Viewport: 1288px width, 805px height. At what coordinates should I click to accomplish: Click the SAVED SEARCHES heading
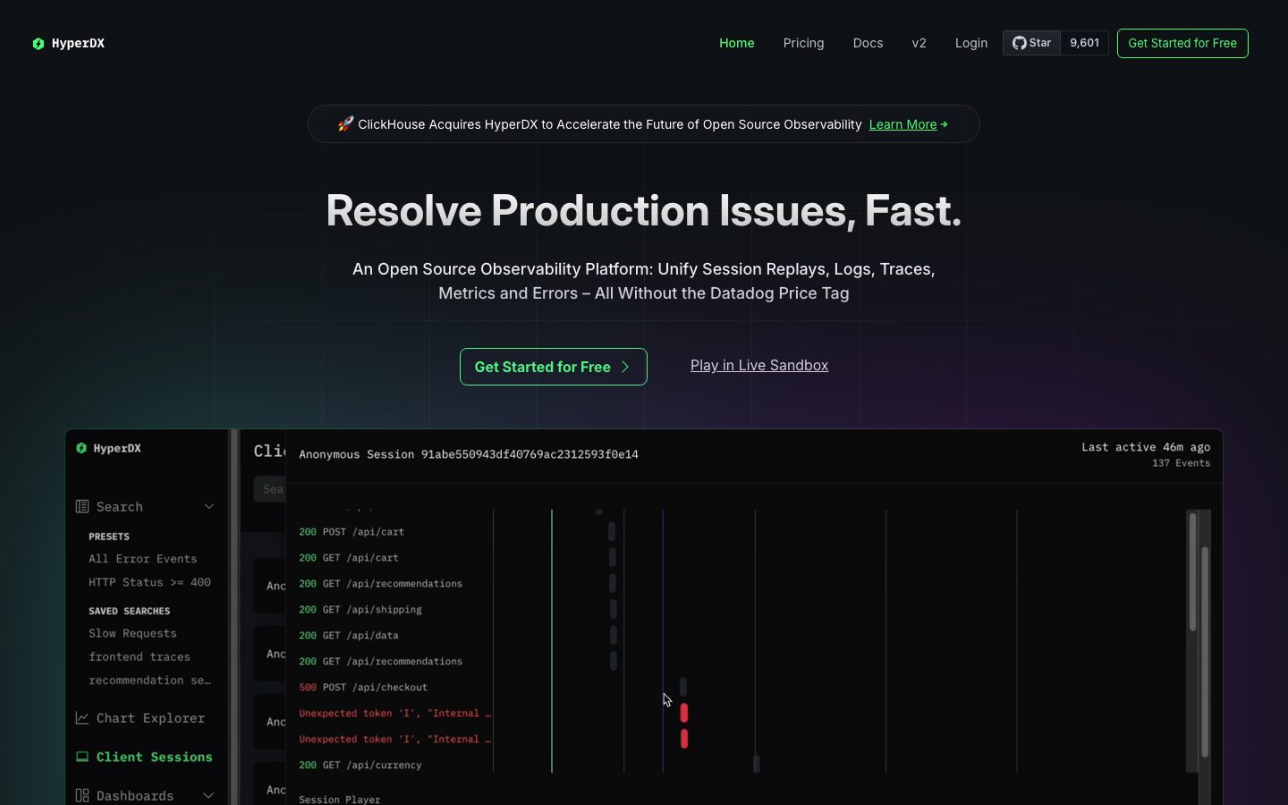coord(129,611)
